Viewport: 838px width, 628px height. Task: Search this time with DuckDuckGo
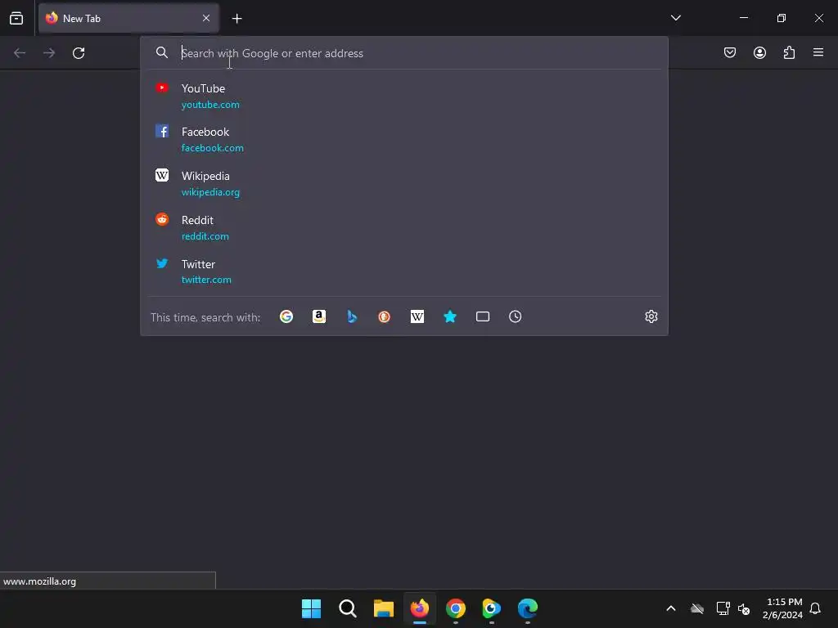tap(385, 316)
